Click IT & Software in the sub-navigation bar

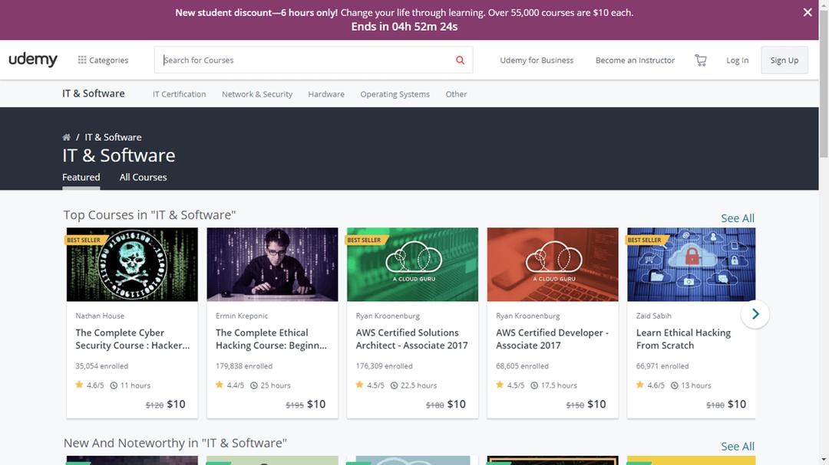pyautogui.click(x=94, y=93)
